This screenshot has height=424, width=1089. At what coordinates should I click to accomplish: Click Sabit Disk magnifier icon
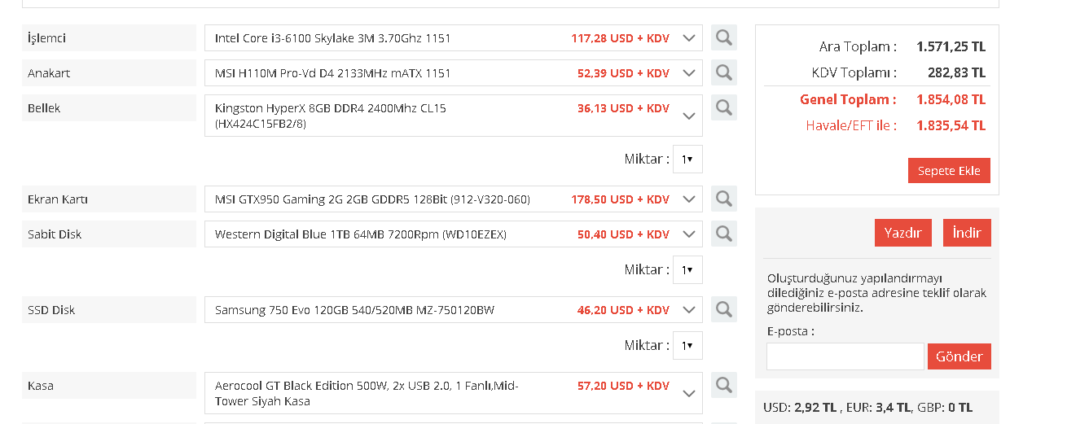click(723, 234)
